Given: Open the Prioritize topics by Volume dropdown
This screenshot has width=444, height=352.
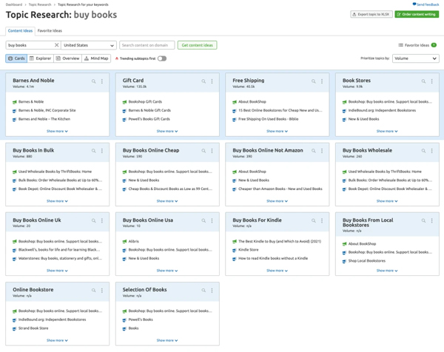Looking at the screenshot, I should click(416, 58).
